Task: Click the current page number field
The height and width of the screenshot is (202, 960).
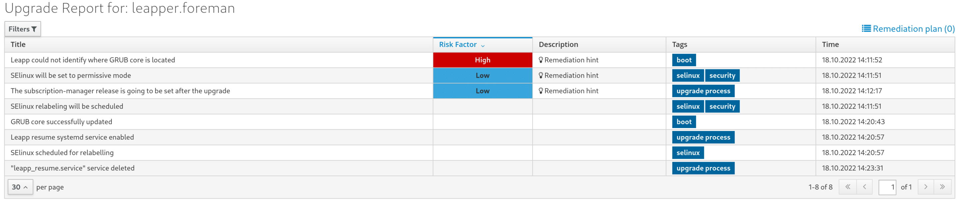Action: pyautogui.click(x=887, y=187)
